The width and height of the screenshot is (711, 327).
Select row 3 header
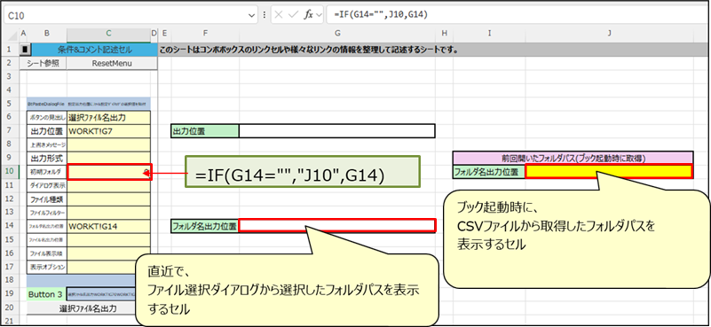(x=10, y=77)
